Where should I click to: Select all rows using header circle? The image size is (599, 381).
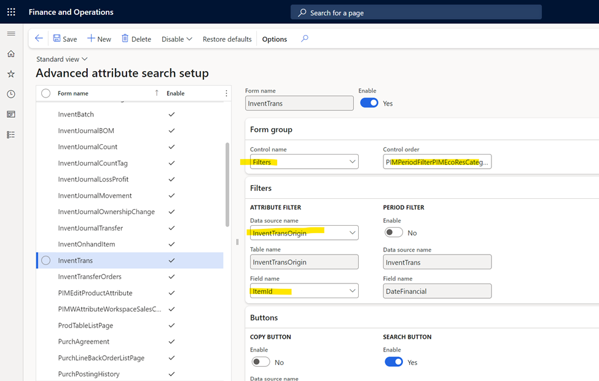[46, 93]
